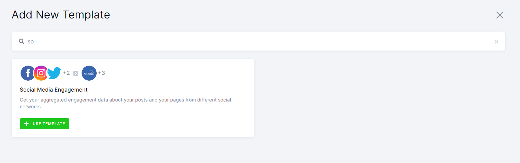Screen dimensions: 520x163
Task: Close the Add New Template dialog
Action: (499, 15)
